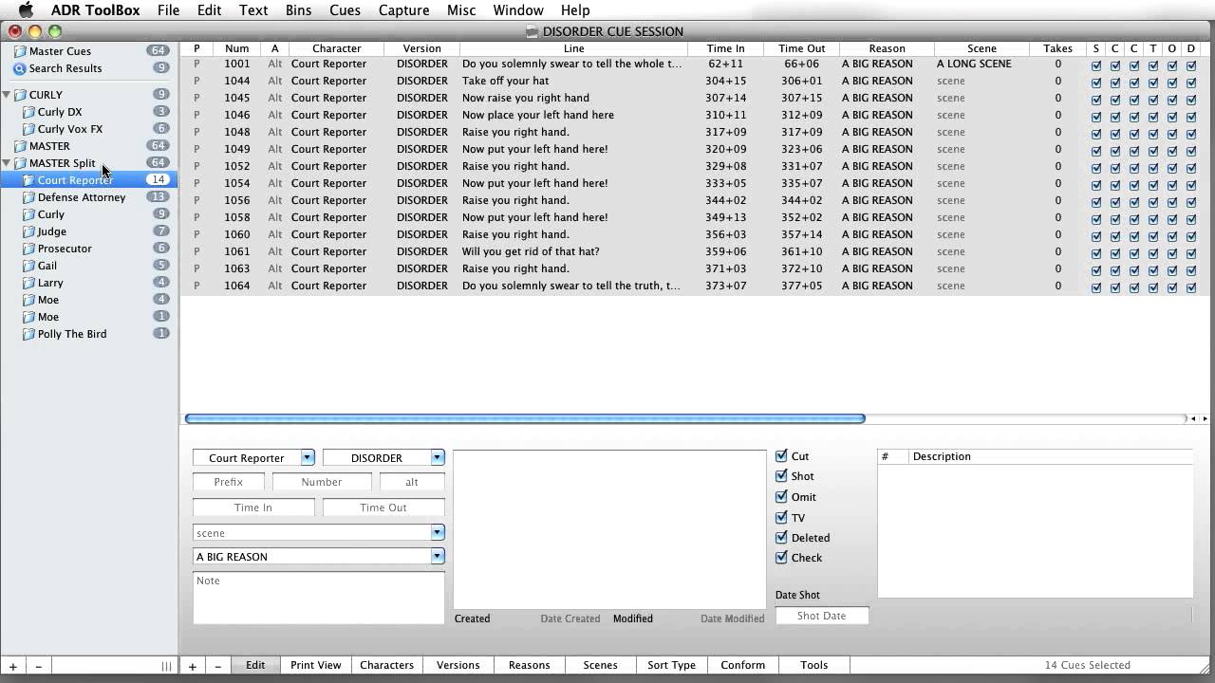
Task: Click the Note text area
Action: (319, 598)
